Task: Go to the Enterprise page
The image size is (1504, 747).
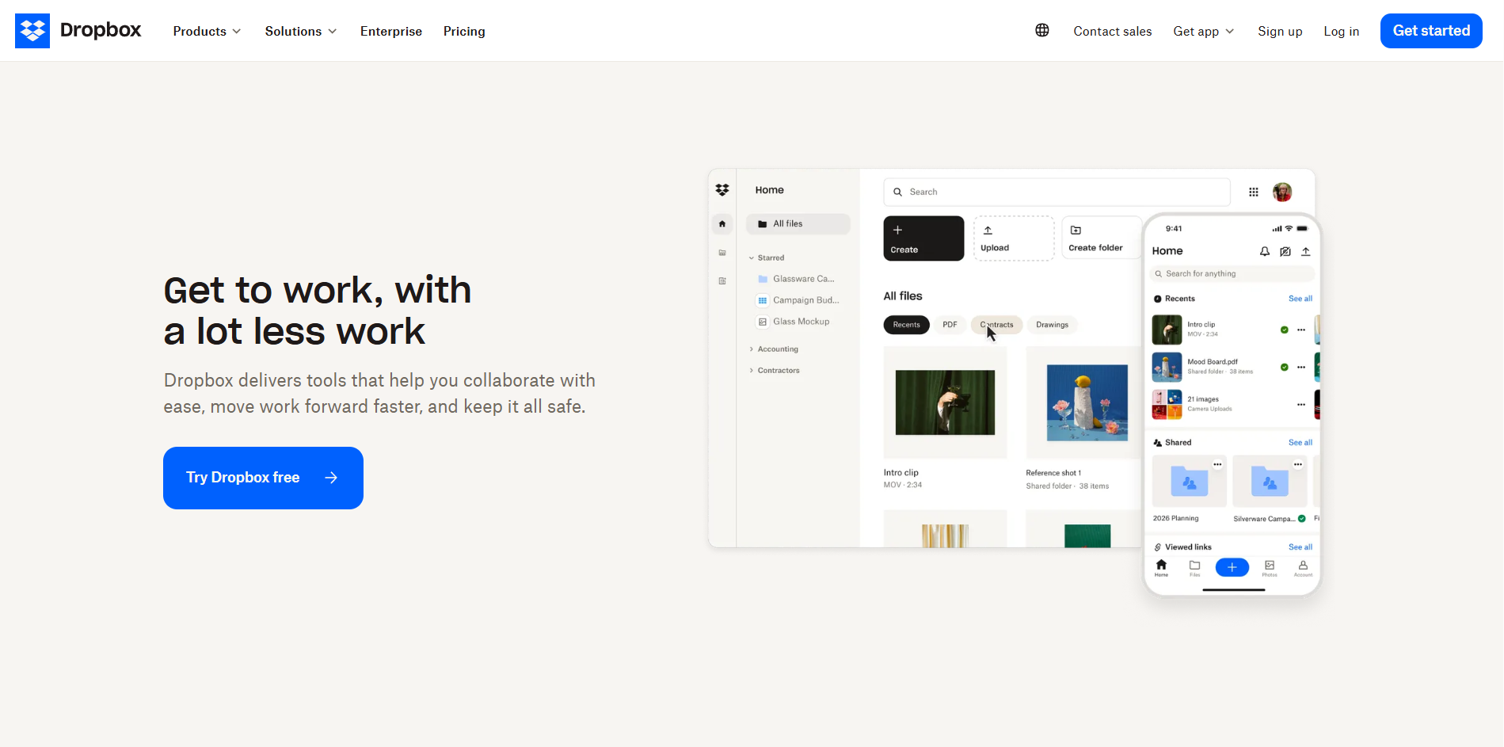Action: [x=391, y=31]
